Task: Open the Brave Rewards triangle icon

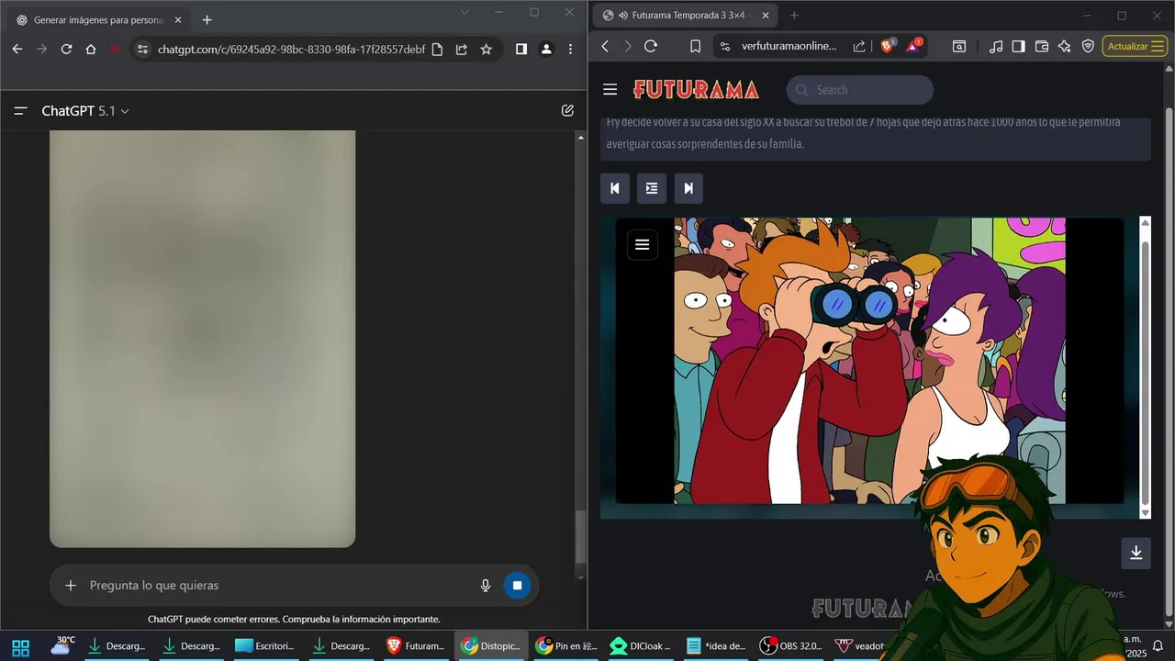Action: pyautogui.click(x=913, y=45)
